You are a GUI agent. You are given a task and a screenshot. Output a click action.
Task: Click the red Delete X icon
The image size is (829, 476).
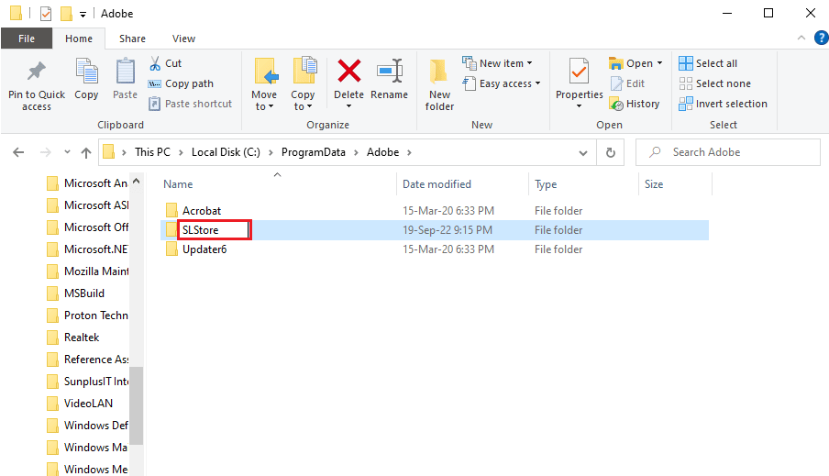349,71
